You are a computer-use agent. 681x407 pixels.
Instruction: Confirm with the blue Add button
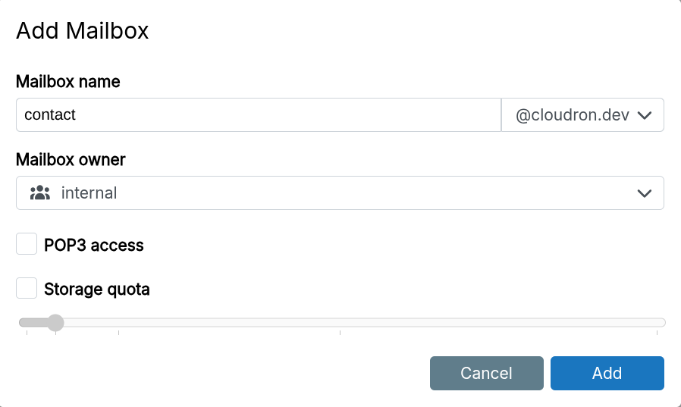(607, 373)
